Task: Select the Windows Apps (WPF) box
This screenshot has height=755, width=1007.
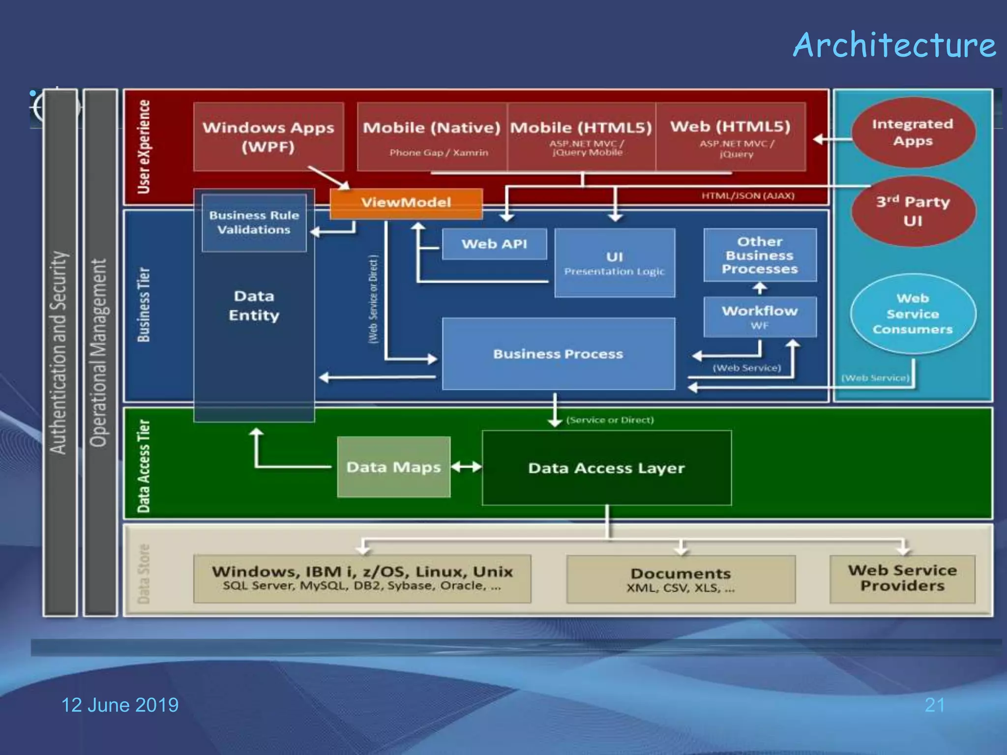Action: [x=268, y=137]
